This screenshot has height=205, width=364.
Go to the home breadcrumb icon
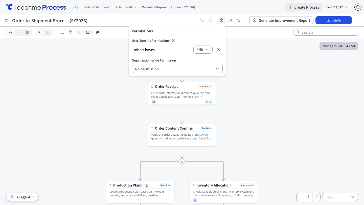pos(76,7)
